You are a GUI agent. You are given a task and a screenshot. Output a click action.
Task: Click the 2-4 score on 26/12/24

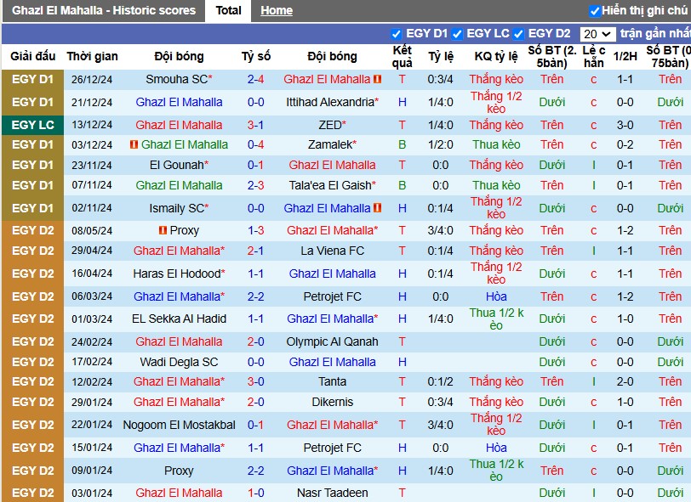pos(255,79)
